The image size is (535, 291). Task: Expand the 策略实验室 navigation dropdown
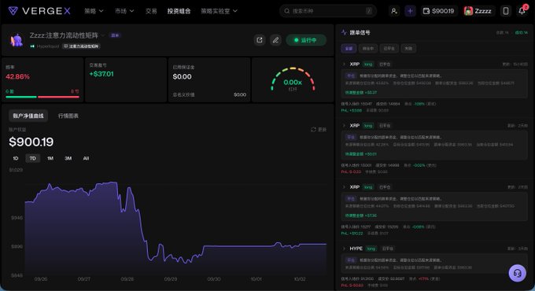click(219, 11)
